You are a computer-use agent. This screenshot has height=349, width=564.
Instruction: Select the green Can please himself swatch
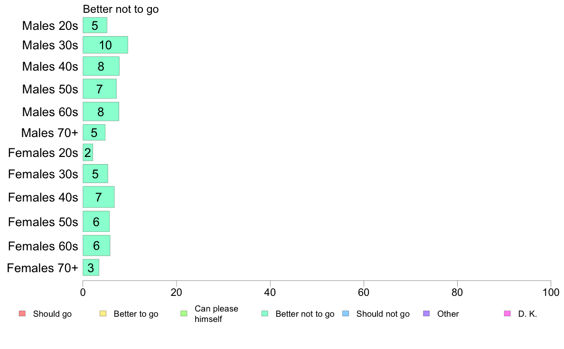184,313
